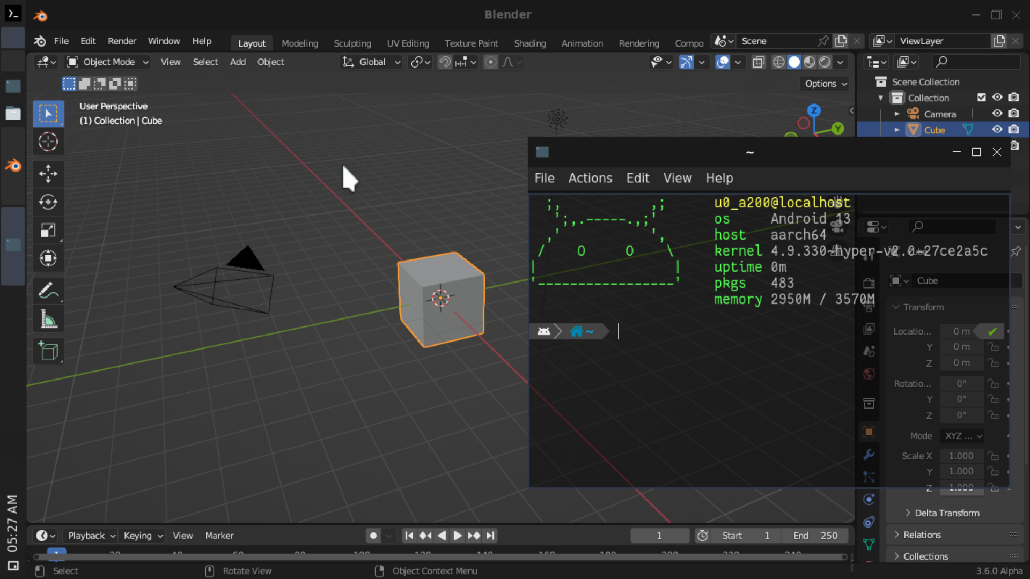Viewport: 1030px width, 579px height.
Task: Open the Global transform orientation dropdown
Action: click(x=371, y=62)
